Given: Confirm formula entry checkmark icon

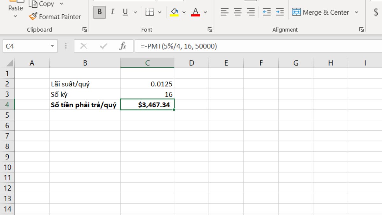Looking at the screenshot, I should coord(103,46).
